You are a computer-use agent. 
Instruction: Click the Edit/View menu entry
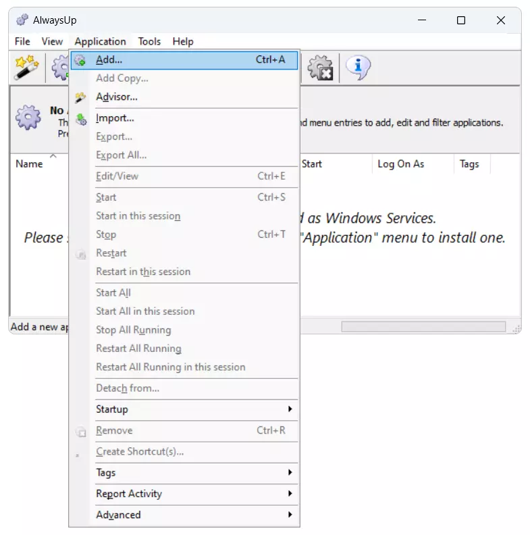[184, 176]
